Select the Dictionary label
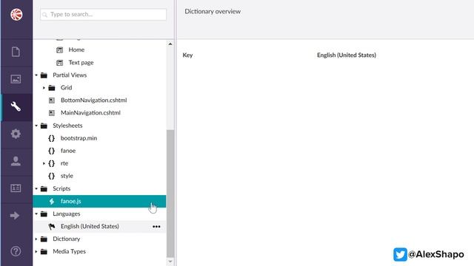This screenshot has width=474, height=266. [x=66, y=239]
